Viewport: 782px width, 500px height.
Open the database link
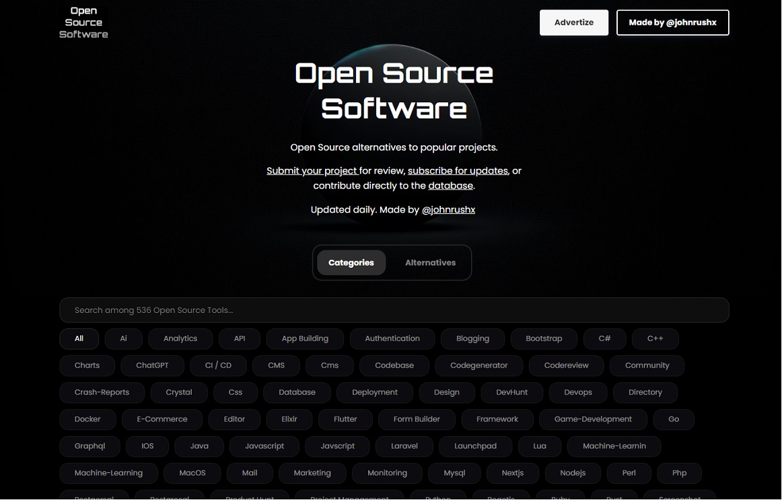450,186
